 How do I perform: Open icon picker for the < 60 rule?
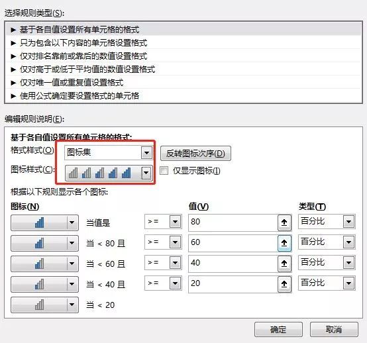pyautogui.click(x=44, y=264)
